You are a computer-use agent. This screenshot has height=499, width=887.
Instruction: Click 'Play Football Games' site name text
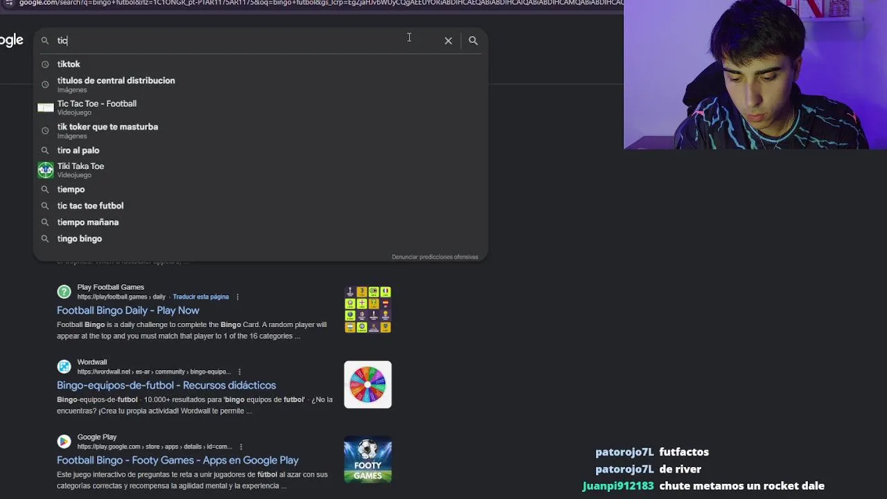(x=111, y=287)
